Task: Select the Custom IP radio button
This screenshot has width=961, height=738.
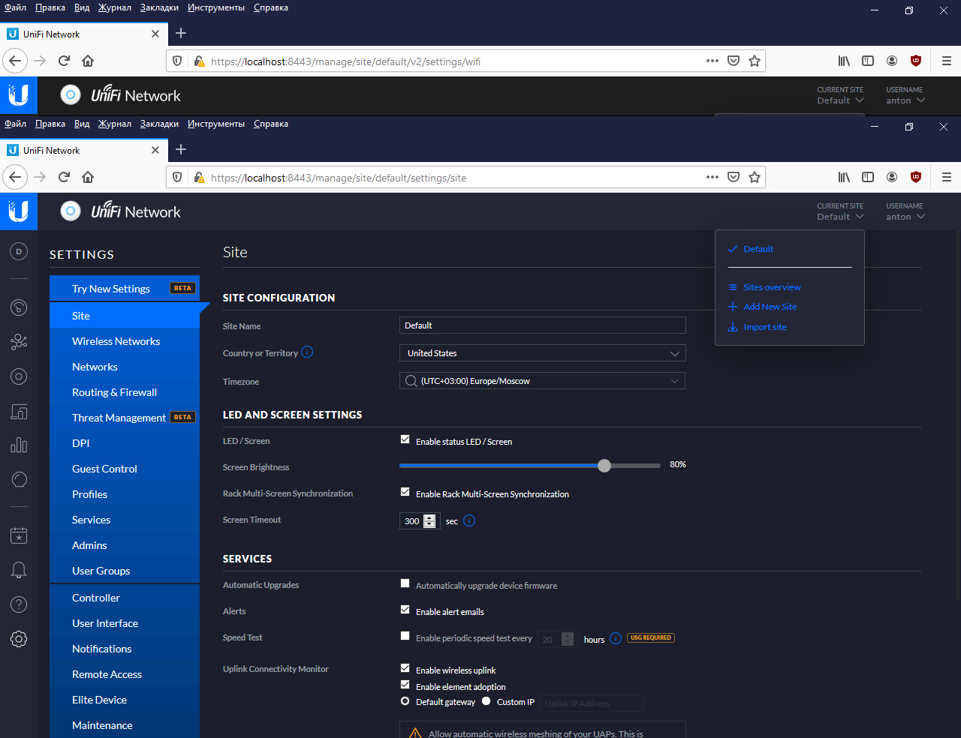Action: coord(487,702)
